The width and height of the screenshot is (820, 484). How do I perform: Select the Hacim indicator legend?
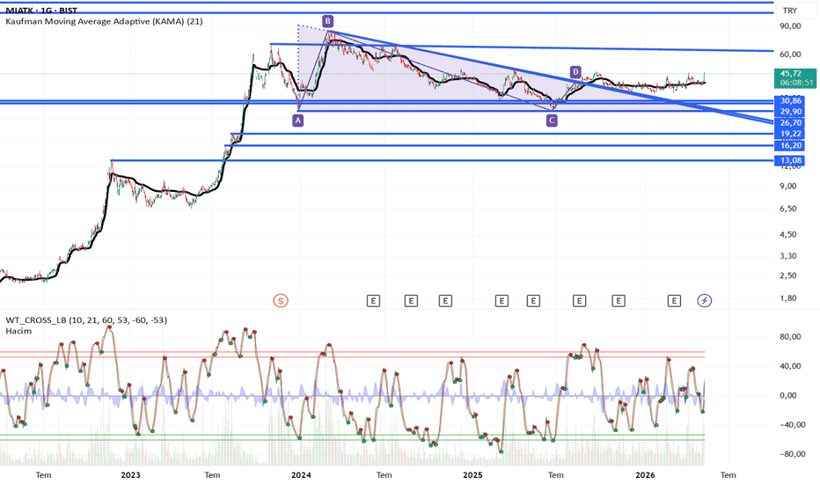[x=18, y=331]
